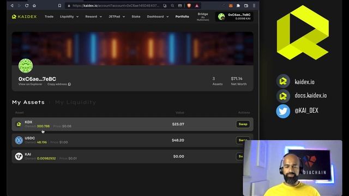
Task: Click the KAI token icon
Action: pos(19,156)
